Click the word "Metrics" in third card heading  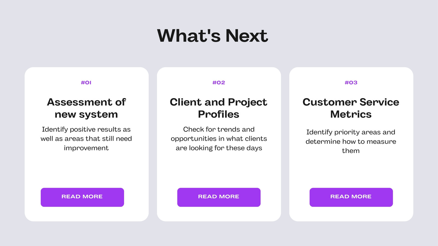(351, 114)
